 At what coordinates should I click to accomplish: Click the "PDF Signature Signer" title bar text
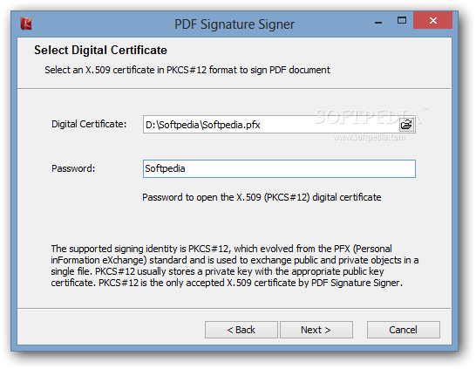click(235, 24)
